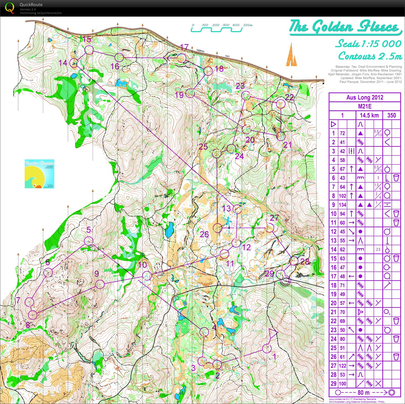The image size is (405, 404).
Task: Select the start triangle row in the description sheet
Action: point(333,124)
